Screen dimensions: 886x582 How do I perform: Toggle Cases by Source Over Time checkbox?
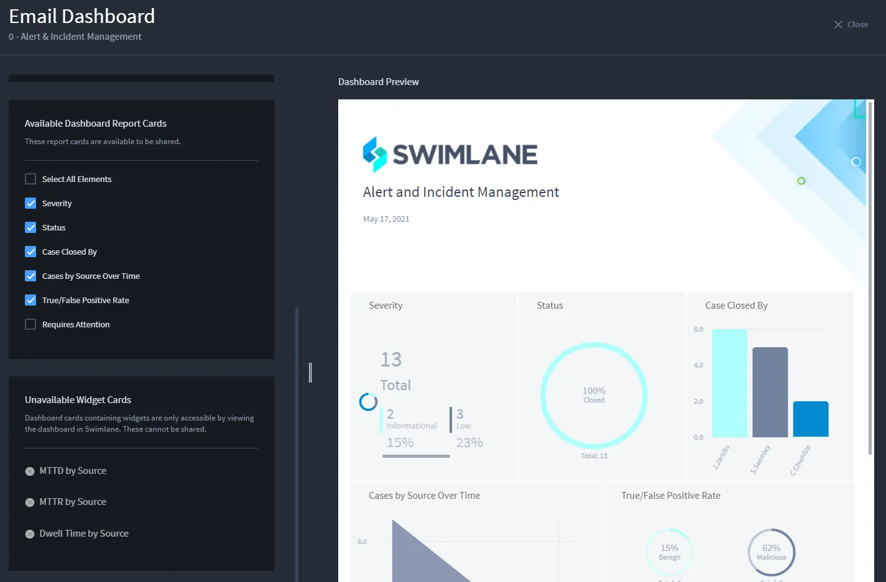[30, 276]
